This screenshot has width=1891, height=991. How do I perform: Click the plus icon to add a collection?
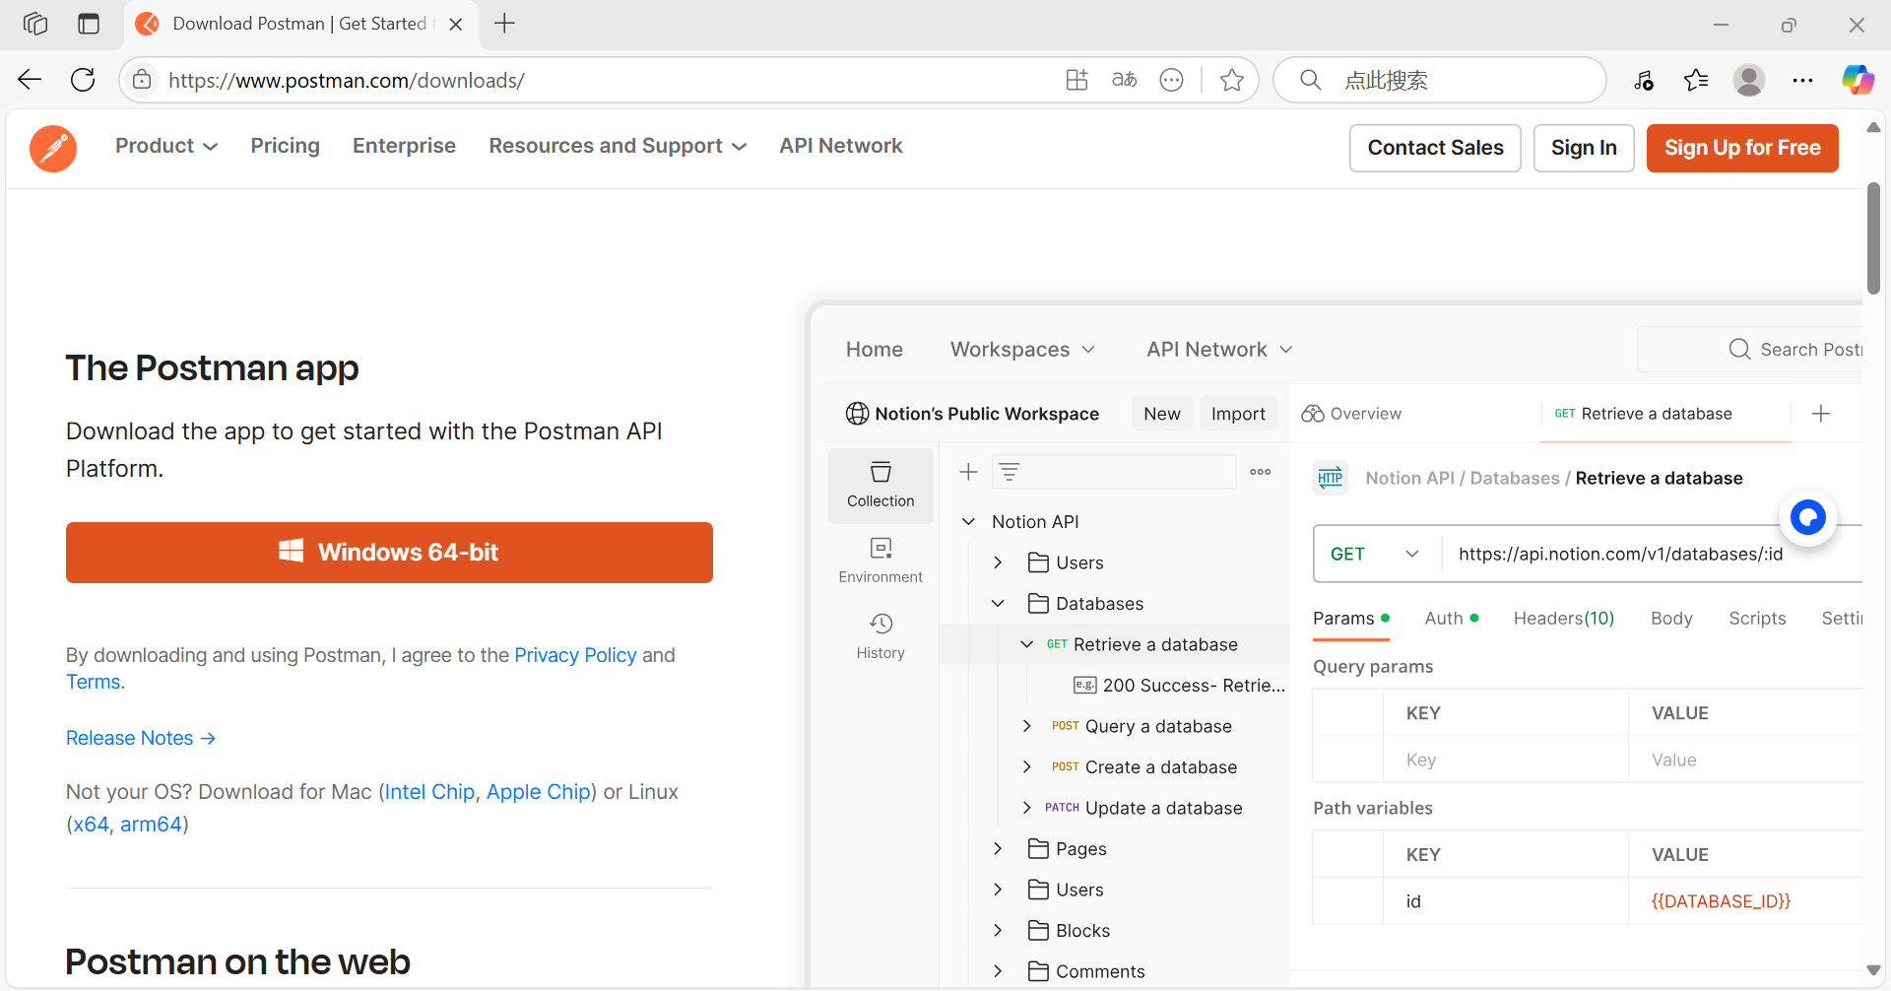[968, 472]
